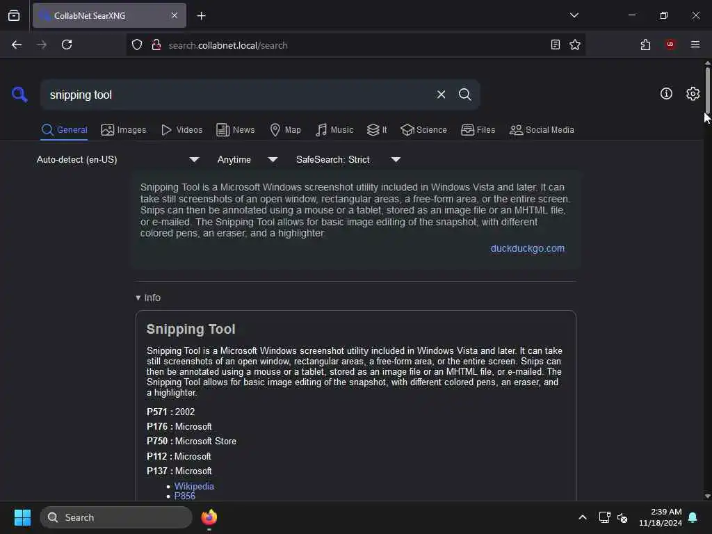Click the forward navigation arrow
This screenshot has width=712, height=534.
tap(42, 44)
